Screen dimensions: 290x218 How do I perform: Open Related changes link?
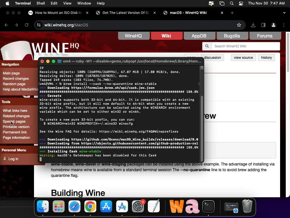point(16,116)
